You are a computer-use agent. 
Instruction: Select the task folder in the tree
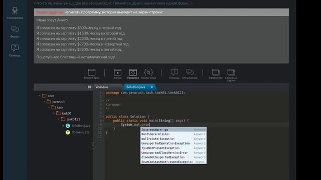click(60, 107)
